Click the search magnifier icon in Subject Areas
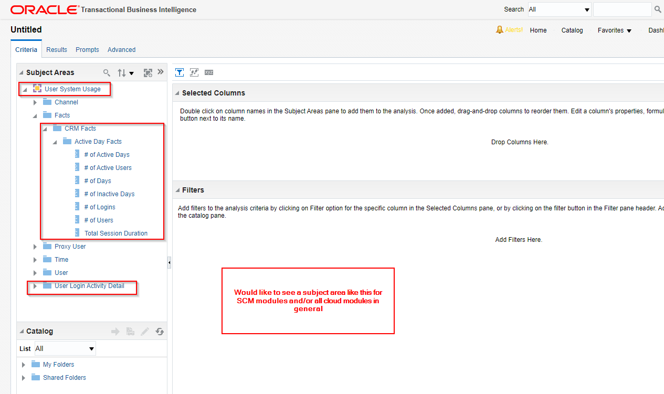Image resolution: width=664 pixels, height=394 pixels. pos(107,73)
